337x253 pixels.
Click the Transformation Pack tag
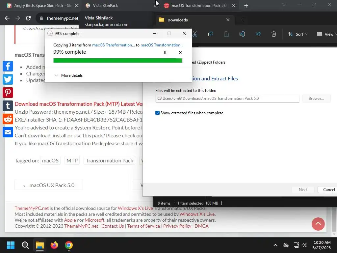pyautogui.click(x=109, y=160)
